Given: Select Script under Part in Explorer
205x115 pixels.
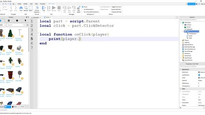Looking at the screenshot, I should pos(191,36).
